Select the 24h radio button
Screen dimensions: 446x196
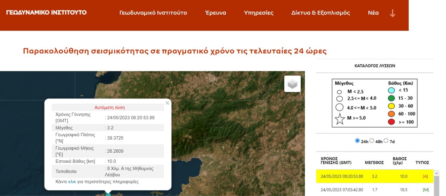click(357, 141)
